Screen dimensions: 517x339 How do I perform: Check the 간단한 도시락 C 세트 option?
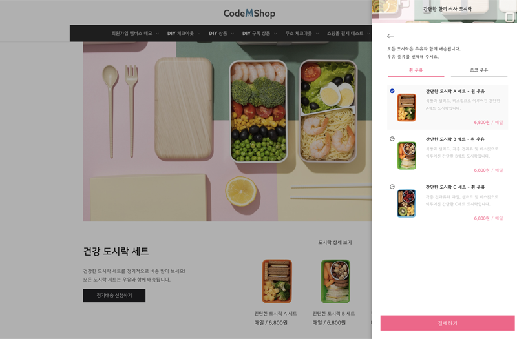pos(392,187)
